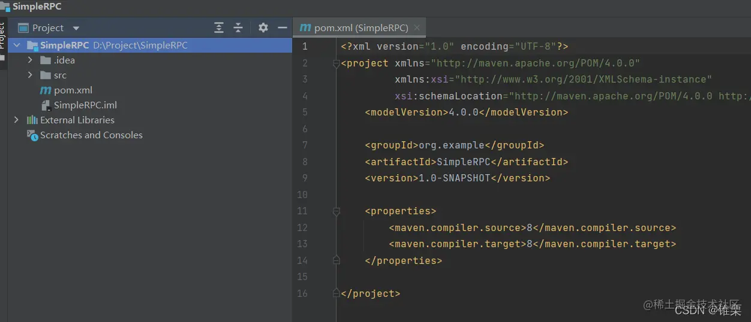This screenshot has height=322, width=751.
Task: Expand the src folder
Action: pyautogui.click(x=30, y=75)
